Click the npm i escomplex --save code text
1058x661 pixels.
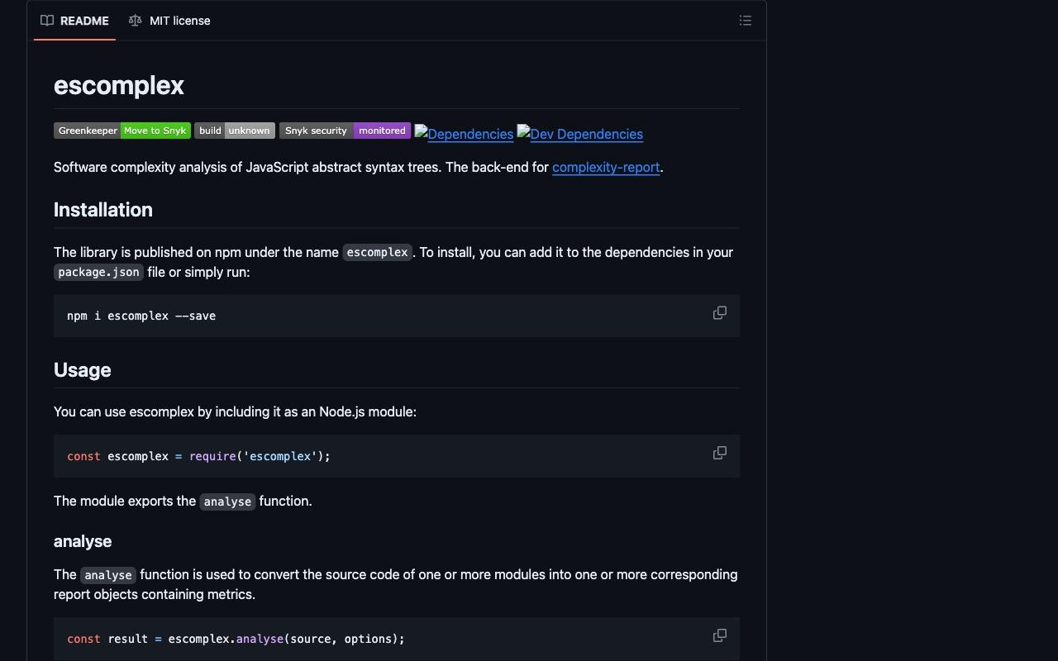(x=141, y=316)
